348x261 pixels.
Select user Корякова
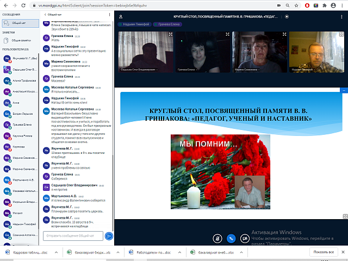[21, 147]
